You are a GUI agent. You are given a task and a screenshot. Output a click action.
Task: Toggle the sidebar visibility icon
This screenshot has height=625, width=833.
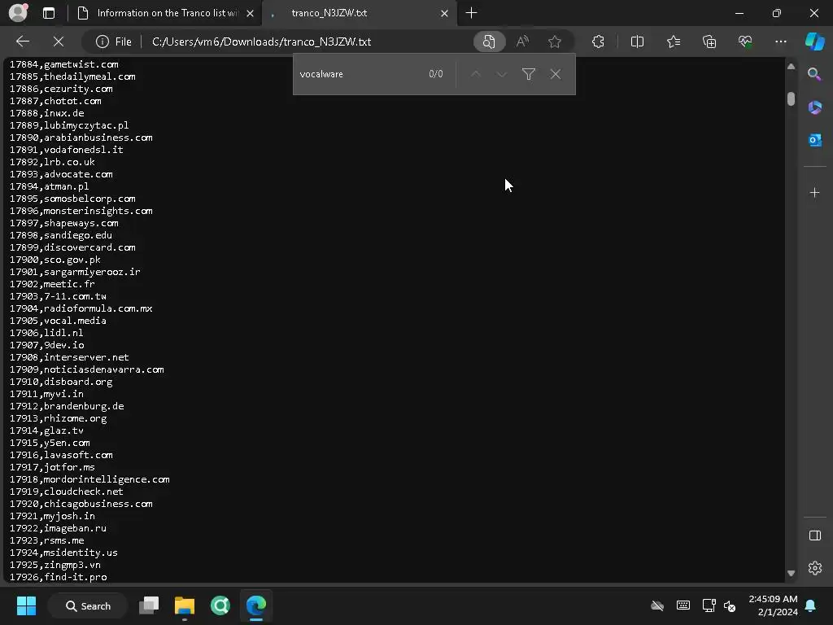(814, 535)
